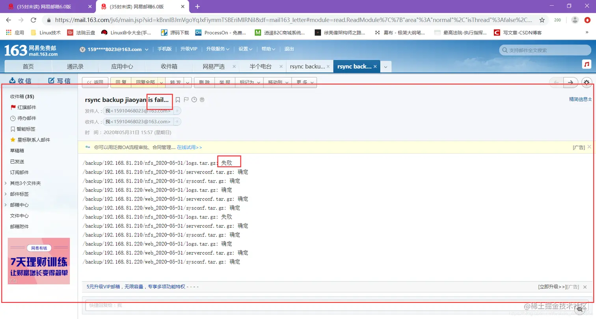The width and height of the screenshot is (596, 319).
Task: Expand the 转发 dropdown arrow
Action: click(x=187, y=82)
